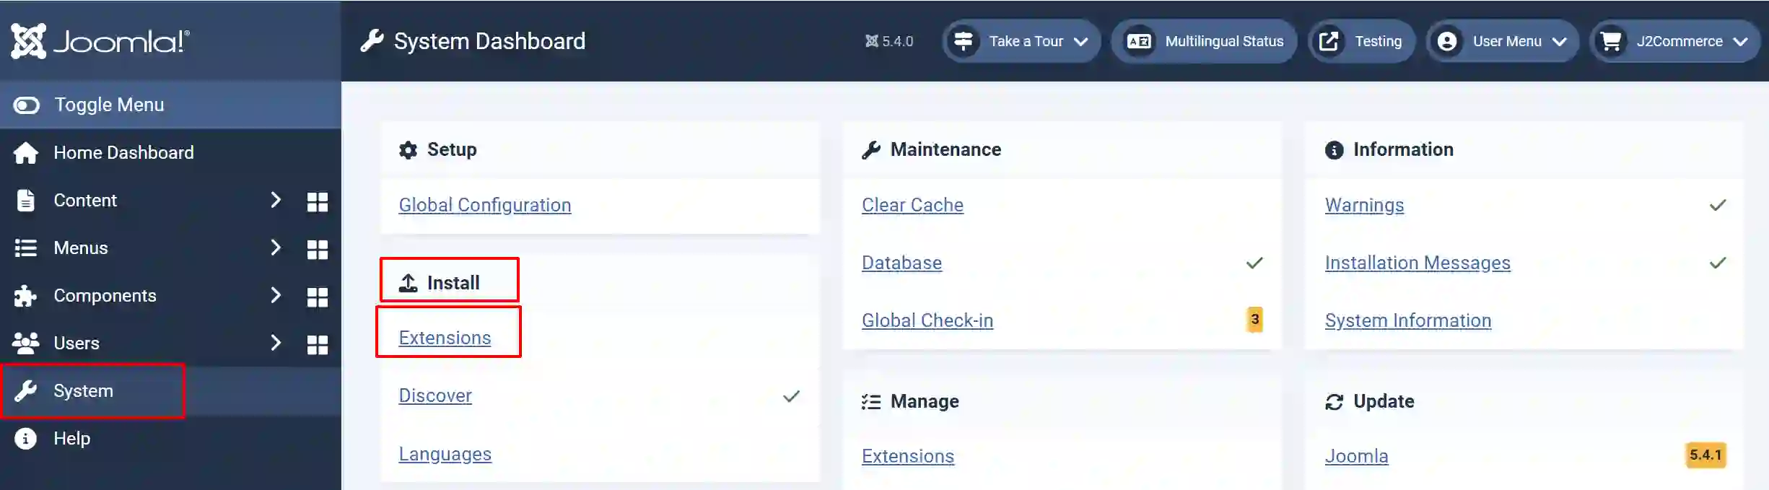Viewport: 1769px width, 490px height.
Task: Open the Discover link
Action: pos(435,395)
